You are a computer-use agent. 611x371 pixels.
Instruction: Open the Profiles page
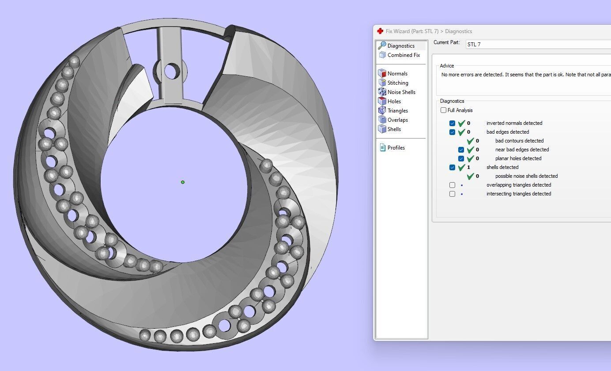tap(392, 148)
